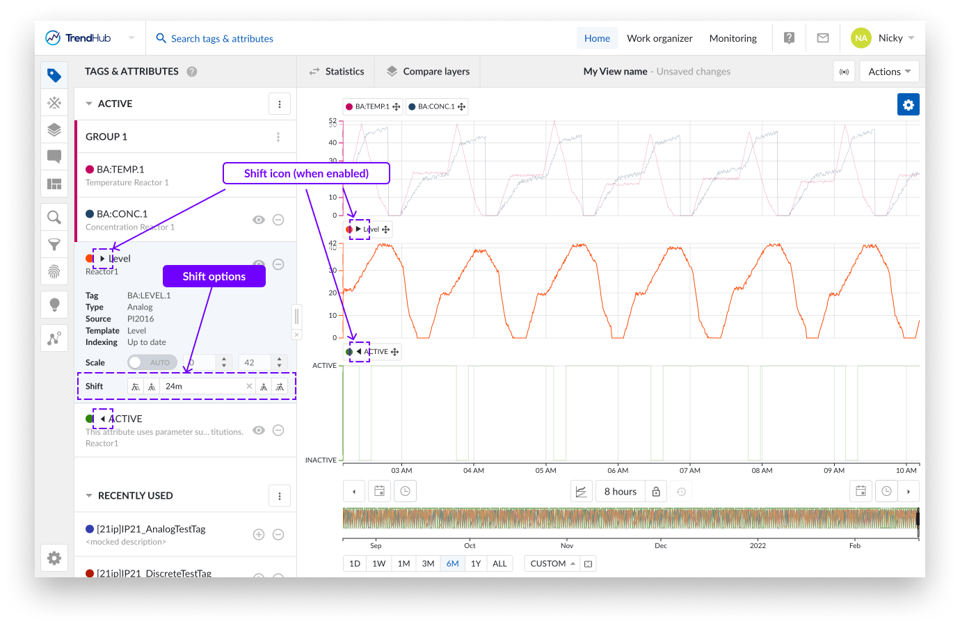Open the fingerprint sidebar icon
Screen dimensions: 960x626
(x=54, y=271)
